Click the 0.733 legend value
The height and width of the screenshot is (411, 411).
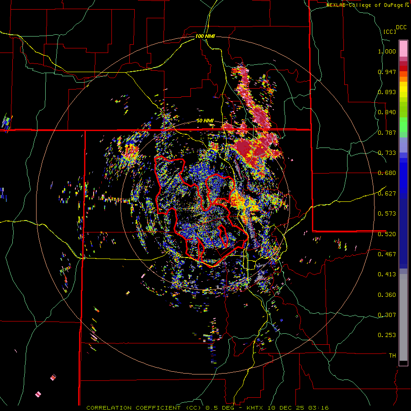coord(387,153)
